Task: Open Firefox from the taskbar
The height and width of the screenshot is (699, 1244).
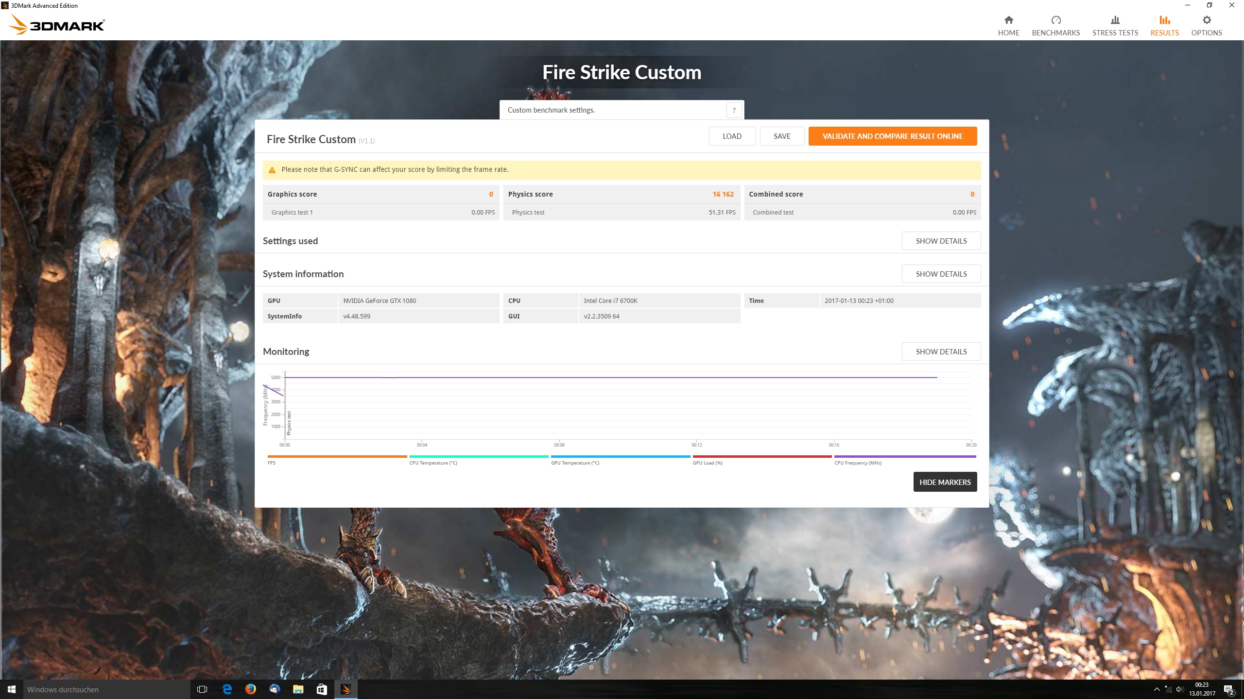Action: 250,689
